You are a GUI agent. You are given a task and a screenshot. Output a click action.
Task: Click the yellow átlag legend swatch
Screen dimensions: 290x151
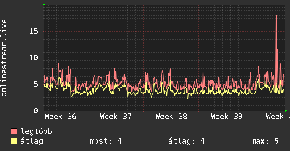(x=14, y=141)
